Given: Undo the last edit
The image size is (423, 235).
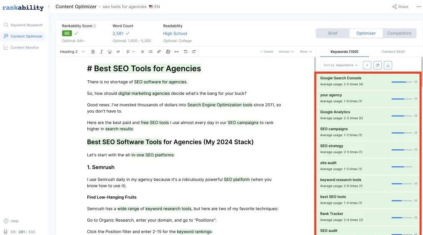Looking at the screenshot, I should click(x=186, y=52).
